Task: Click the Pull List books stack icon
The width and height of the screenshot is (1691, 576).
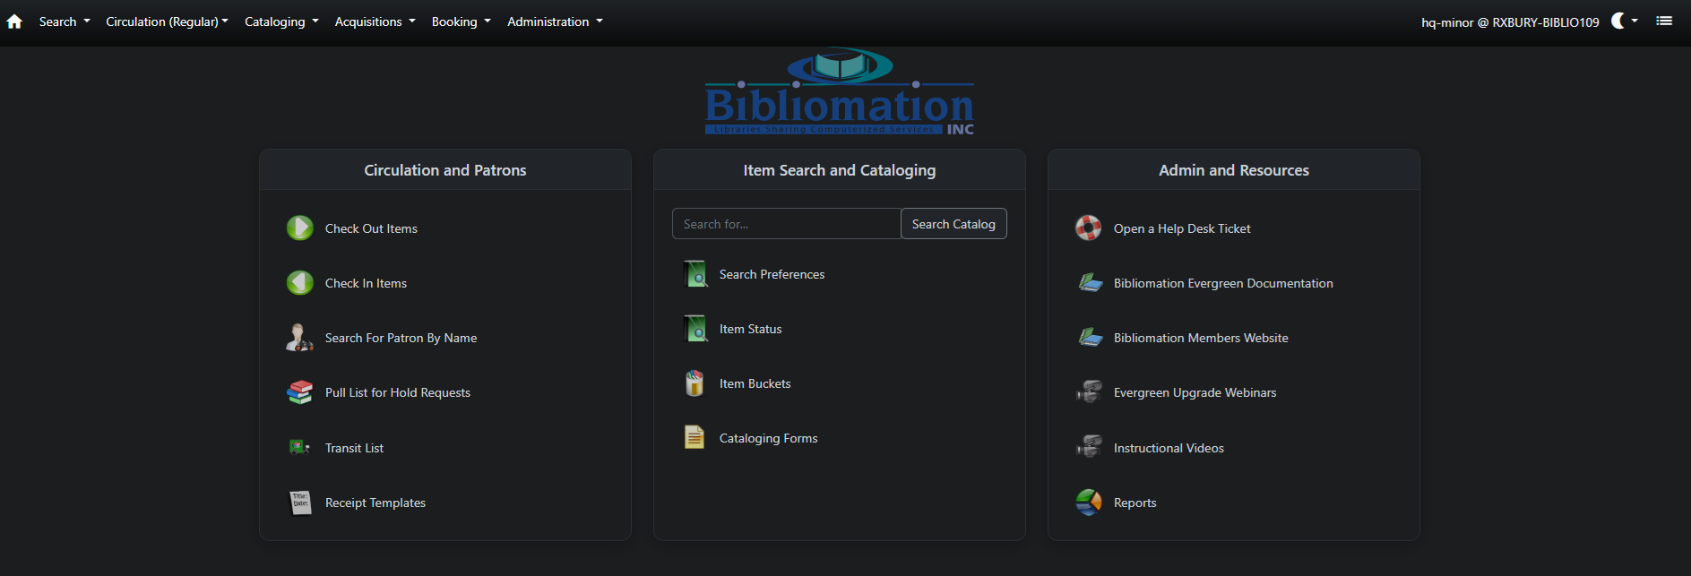Action: coord(300,392)
